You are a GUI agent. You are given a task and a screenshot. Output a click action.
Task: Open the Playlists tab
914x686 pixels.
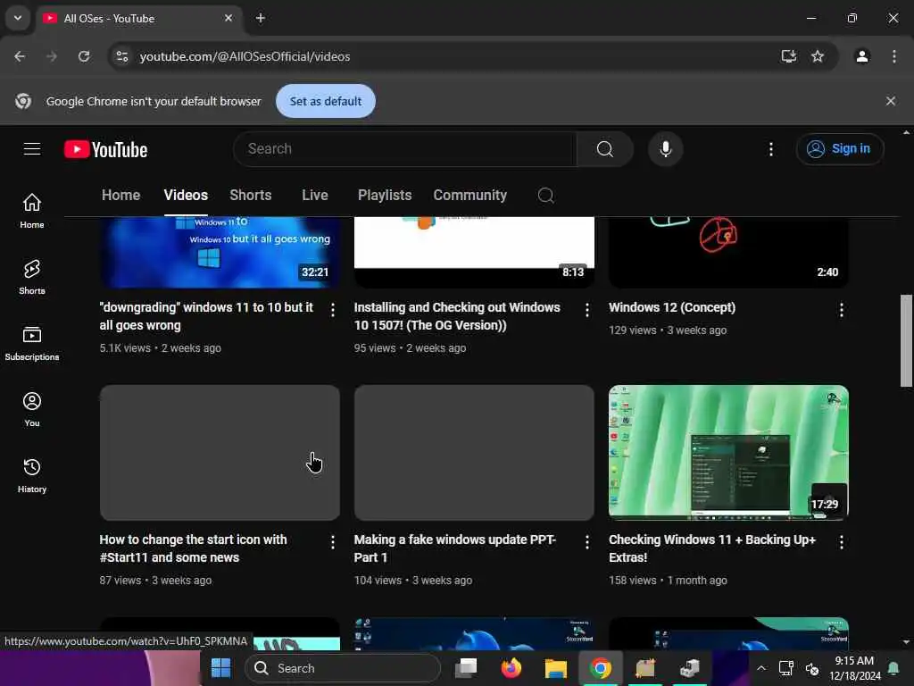[384, 195]
